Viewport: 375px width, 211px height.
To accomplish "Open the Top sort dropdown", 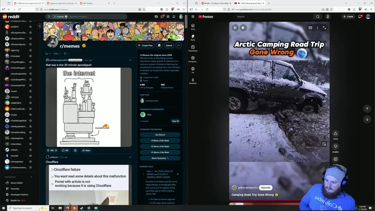I will 48,54.
